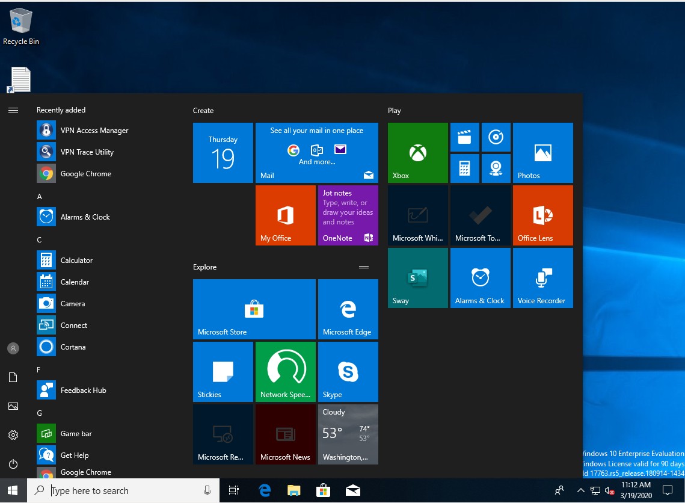Open the Action Center notifications icon
This screenshot has width=685, height=503.
pos(668,490)
